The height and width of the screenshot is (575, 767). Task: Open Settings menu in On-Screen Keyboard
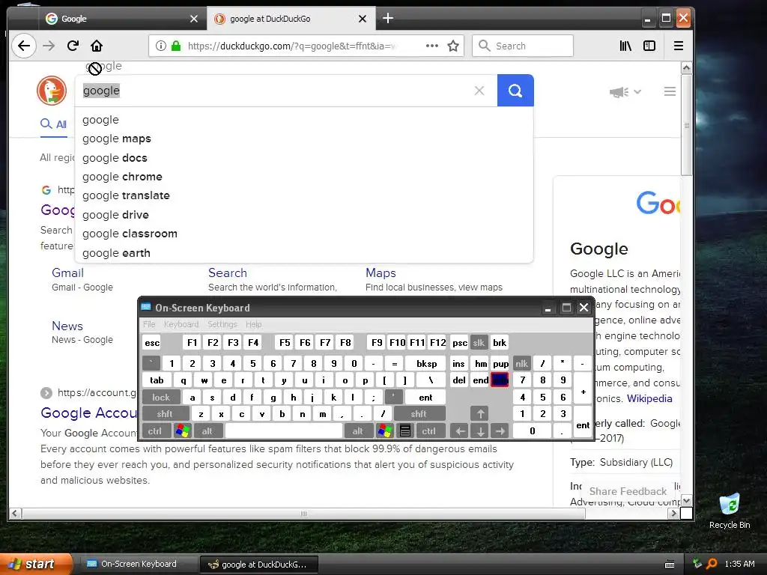[222, 324]
